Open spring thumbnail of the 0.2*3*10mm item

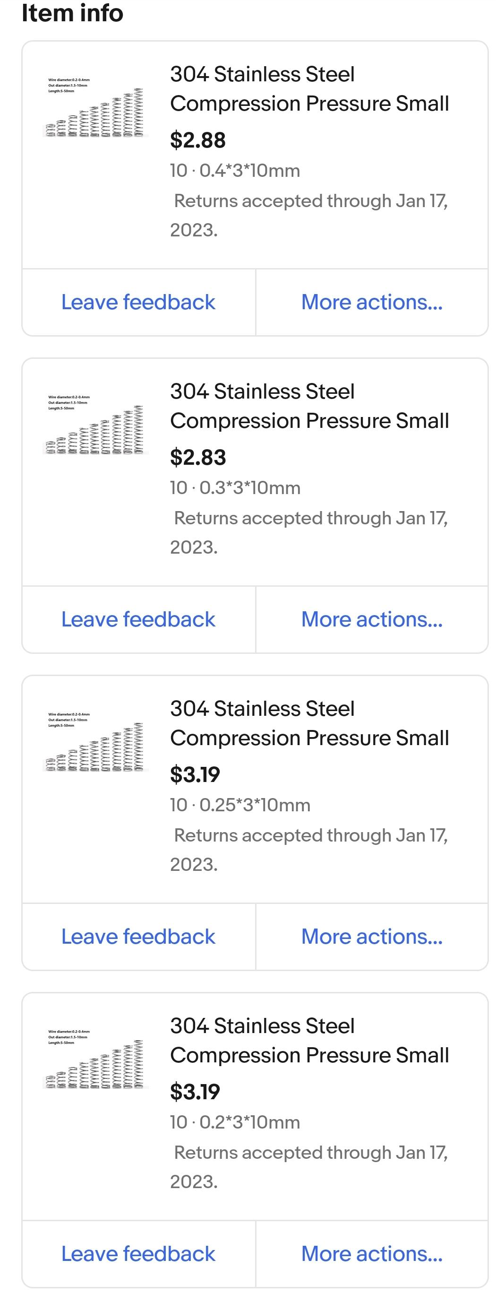pos(95,1059)
